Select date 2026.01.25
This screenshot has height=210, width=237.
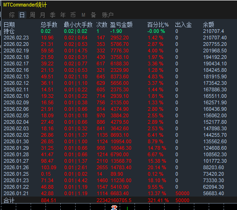point(16,174)
